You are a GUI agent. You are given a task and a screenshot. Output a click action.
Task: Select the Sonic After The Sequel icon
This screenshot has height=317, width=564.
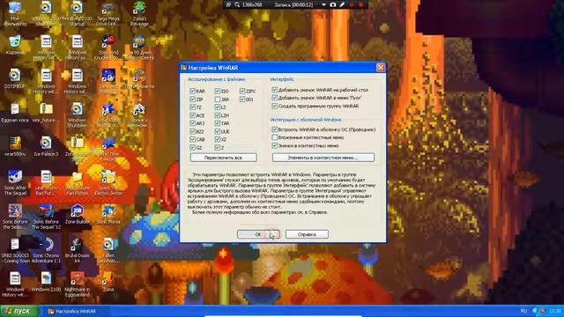15,182
